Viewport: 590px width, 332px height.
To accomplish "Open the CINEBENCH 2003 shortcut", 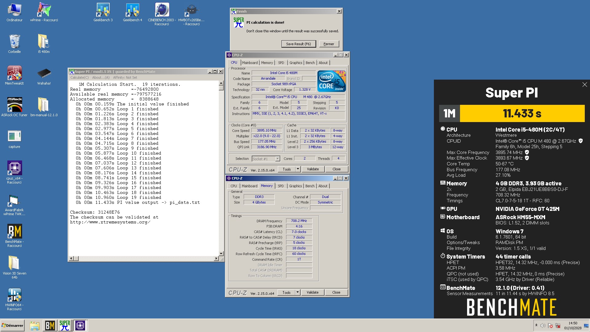I will (162, 14).
